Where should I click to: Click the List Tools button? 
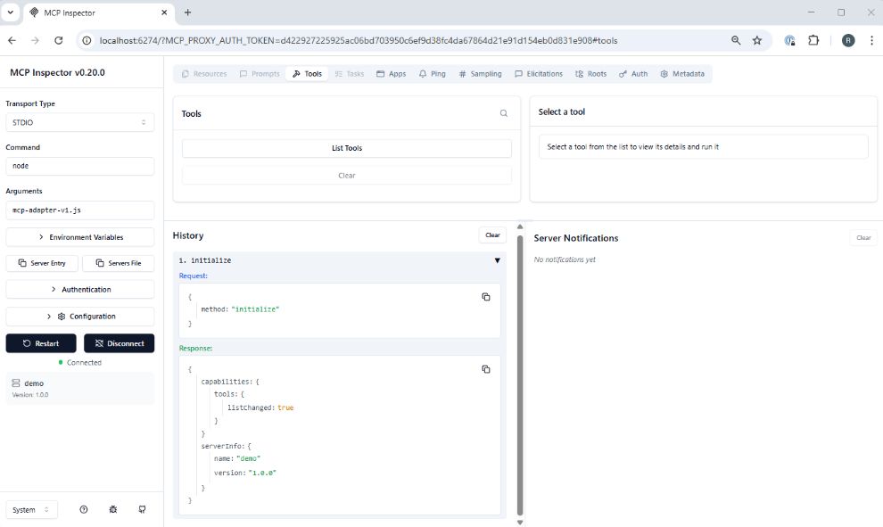[346, 148]
